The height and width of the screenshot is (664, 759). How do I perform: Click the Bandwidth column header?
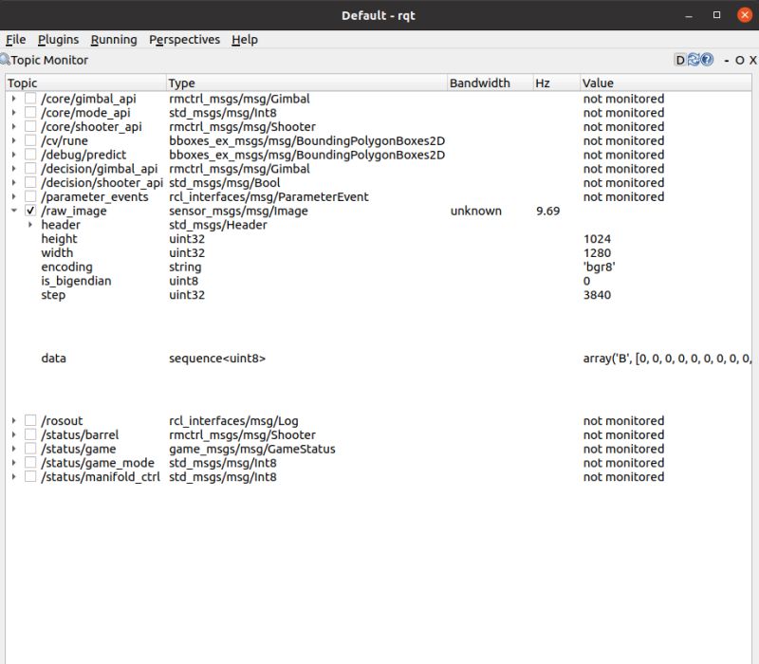[477, 83]
